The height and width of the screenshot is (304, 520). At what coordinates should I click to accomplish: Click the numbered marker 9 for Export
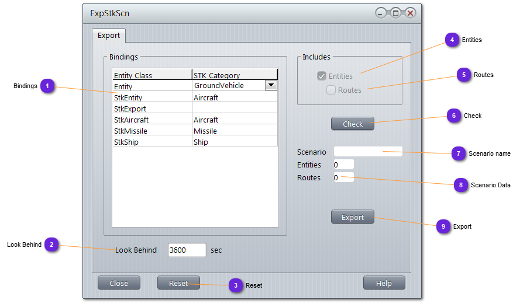(443, 226)
